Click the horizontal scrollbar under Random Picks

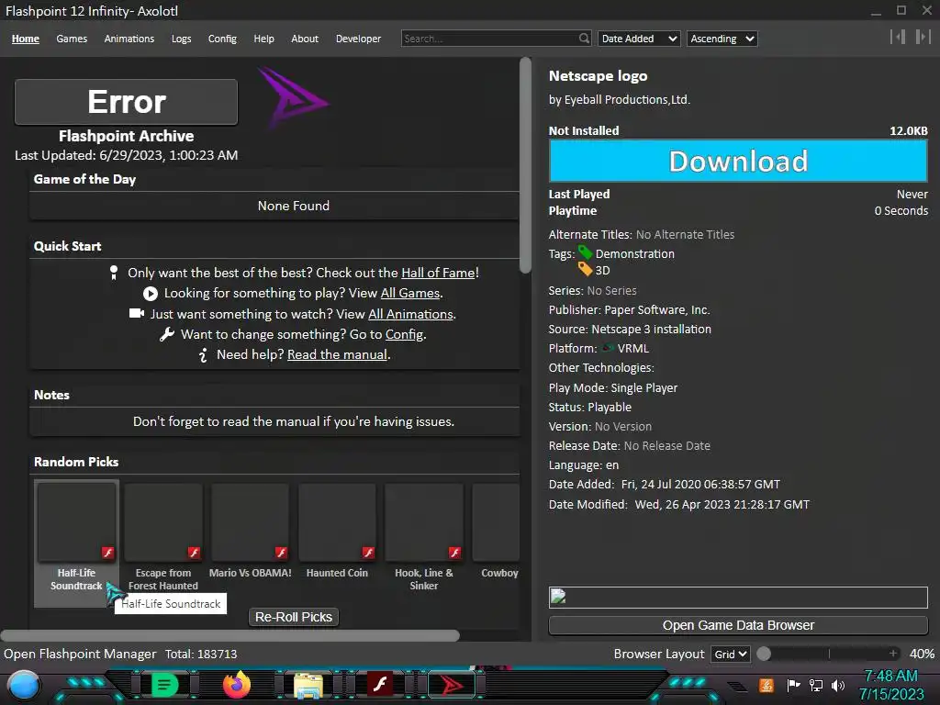[230, 635]
